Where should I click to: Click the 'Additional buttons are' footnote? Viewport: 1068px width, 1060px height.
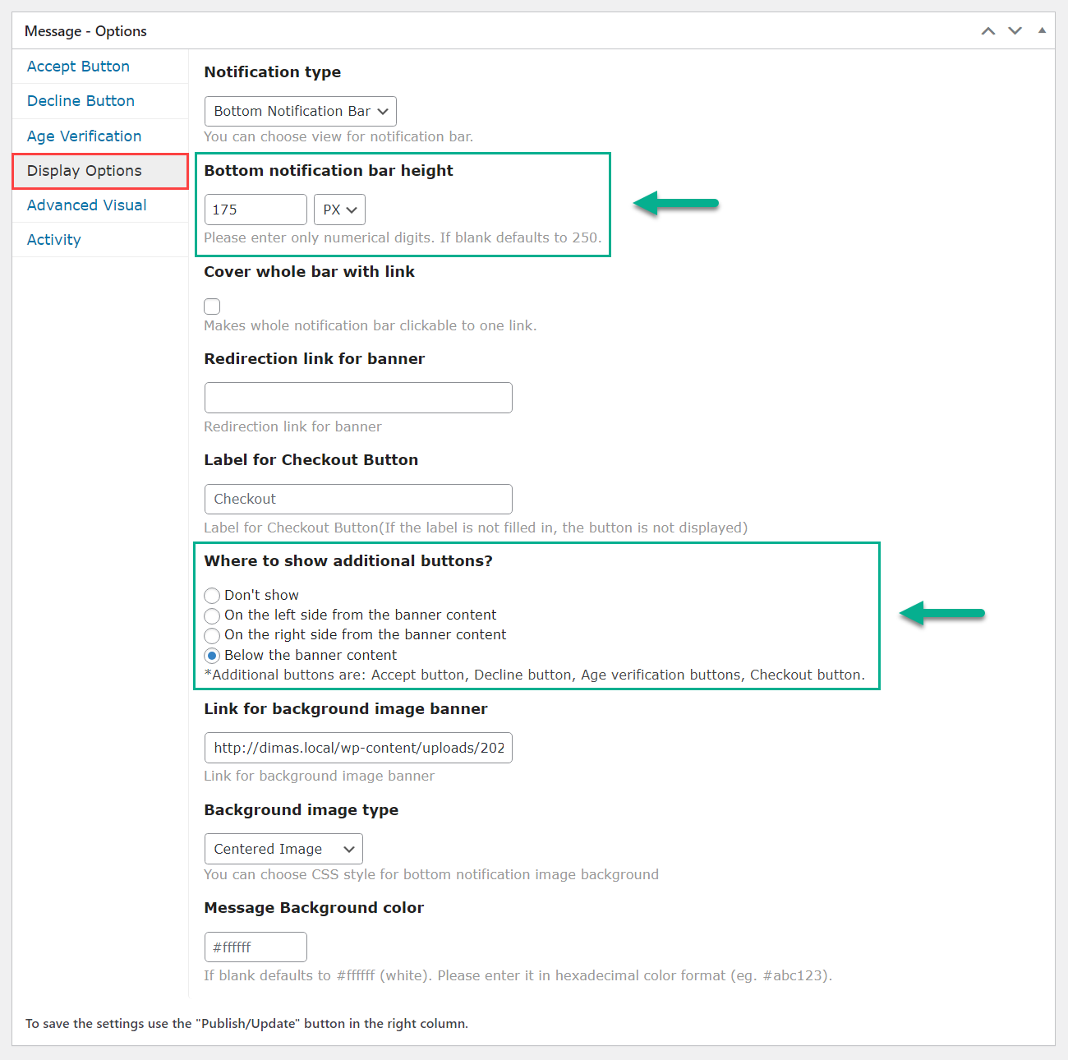(535, 675)
